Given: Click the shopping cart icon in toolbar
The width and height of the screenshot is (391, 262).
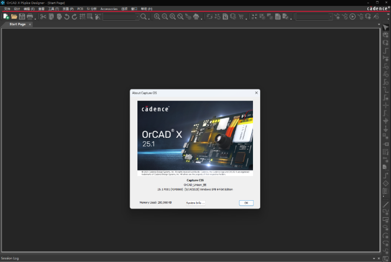Looking at the screenshot, I should (x=241, y=17).
